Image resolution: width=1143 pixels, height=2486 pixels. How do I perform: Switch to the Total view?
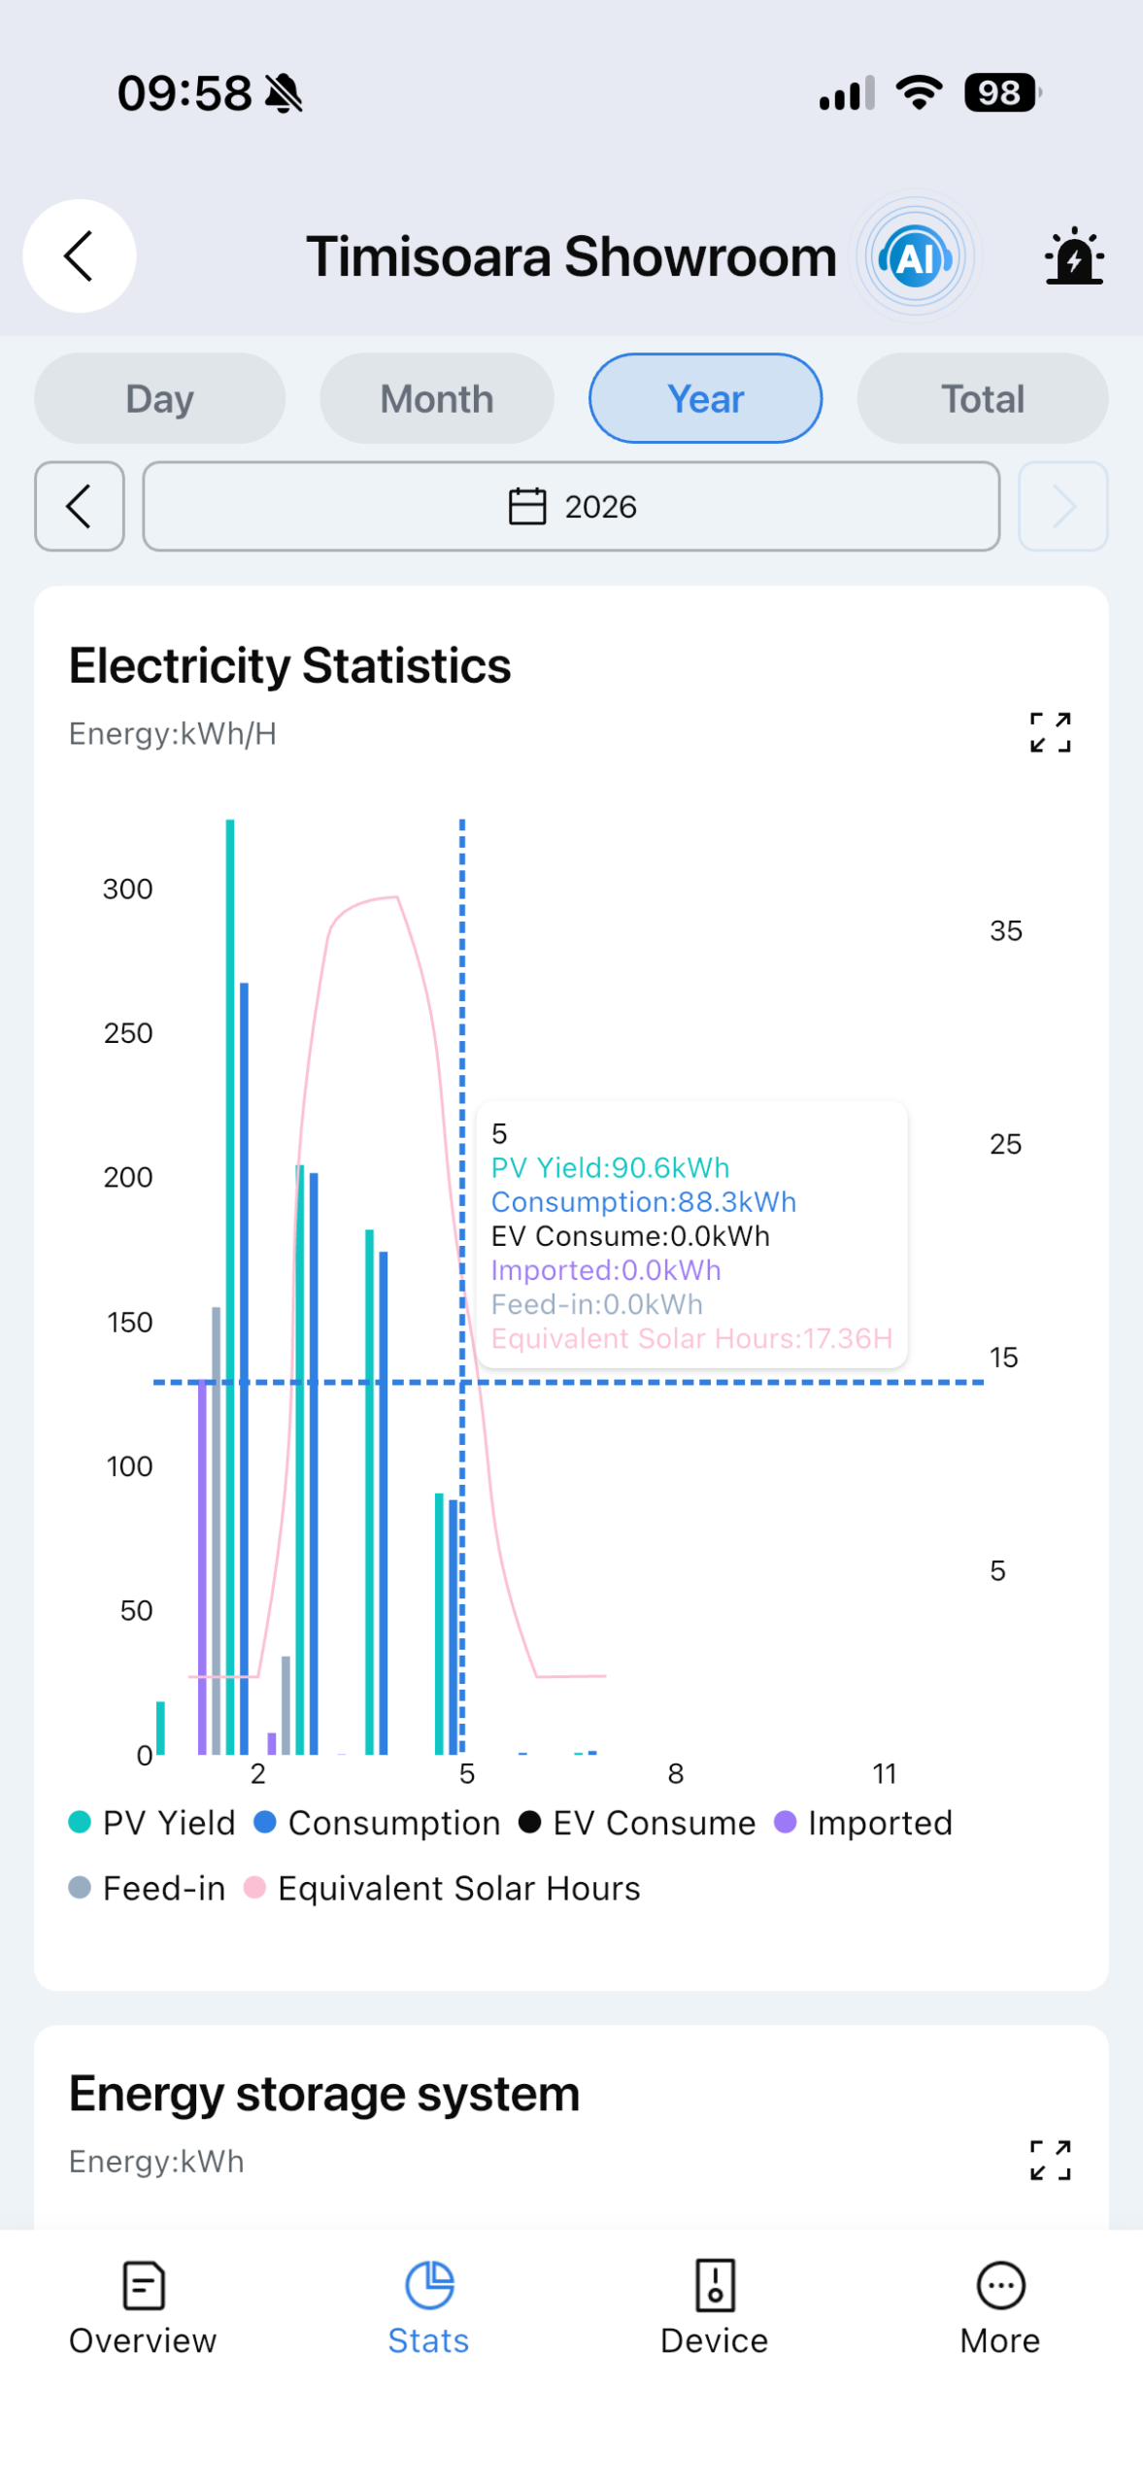click(x=982, y=398)
